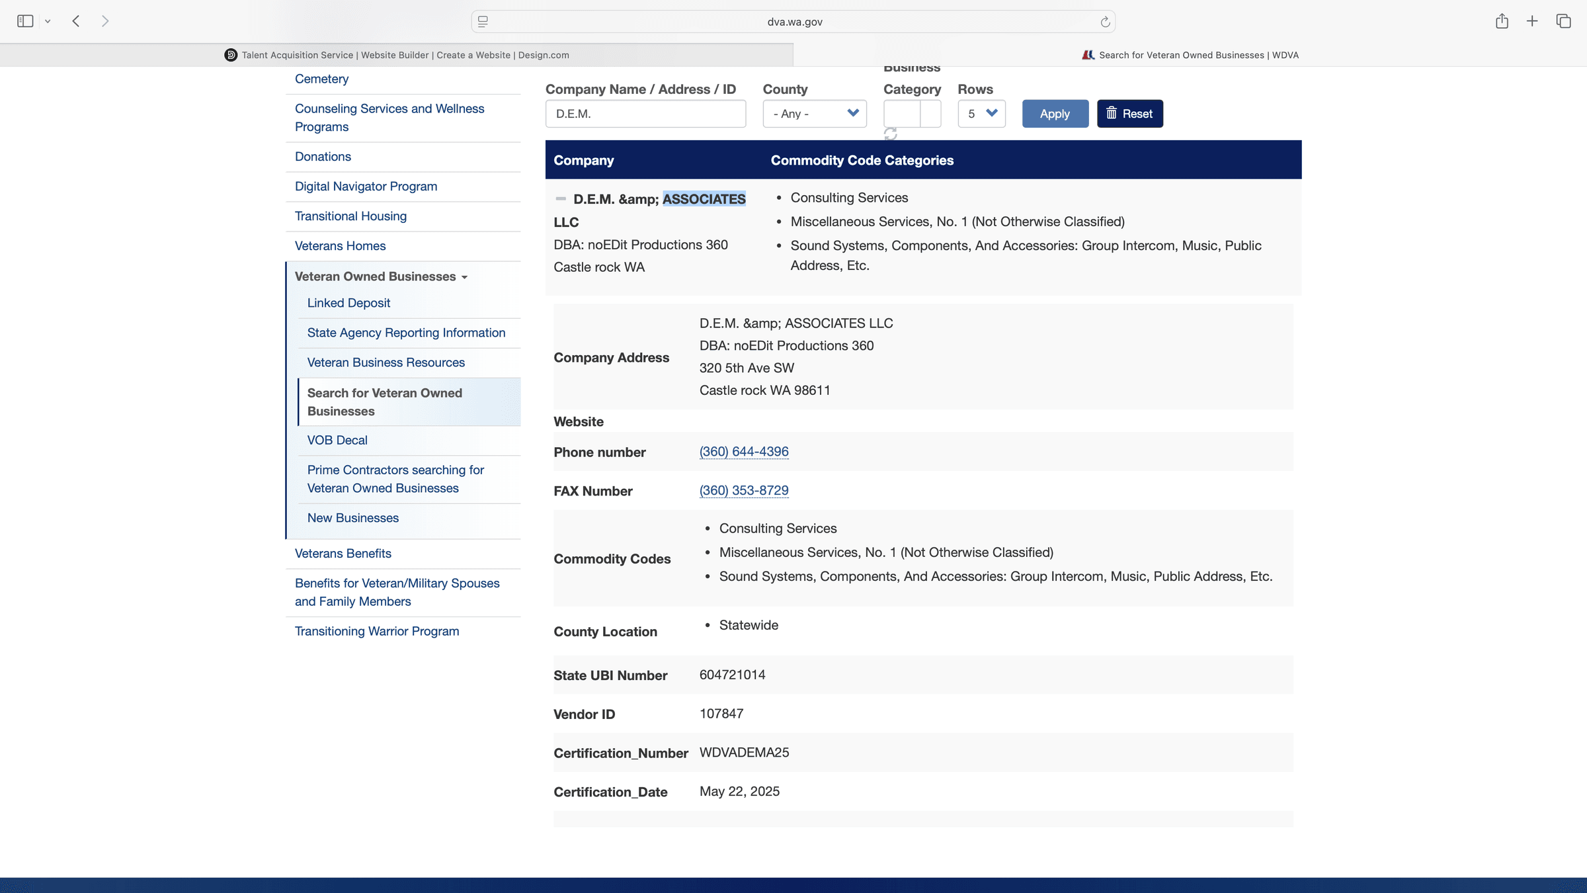Show the tab overview icon
This screenshot has width=1587, height=893.
click(x=1563, y=21)
